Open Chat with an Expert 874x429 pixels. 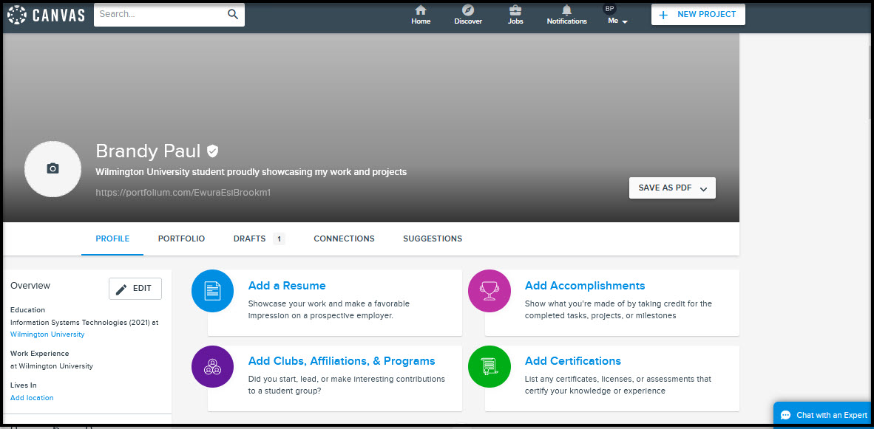(x=824, y=415)
